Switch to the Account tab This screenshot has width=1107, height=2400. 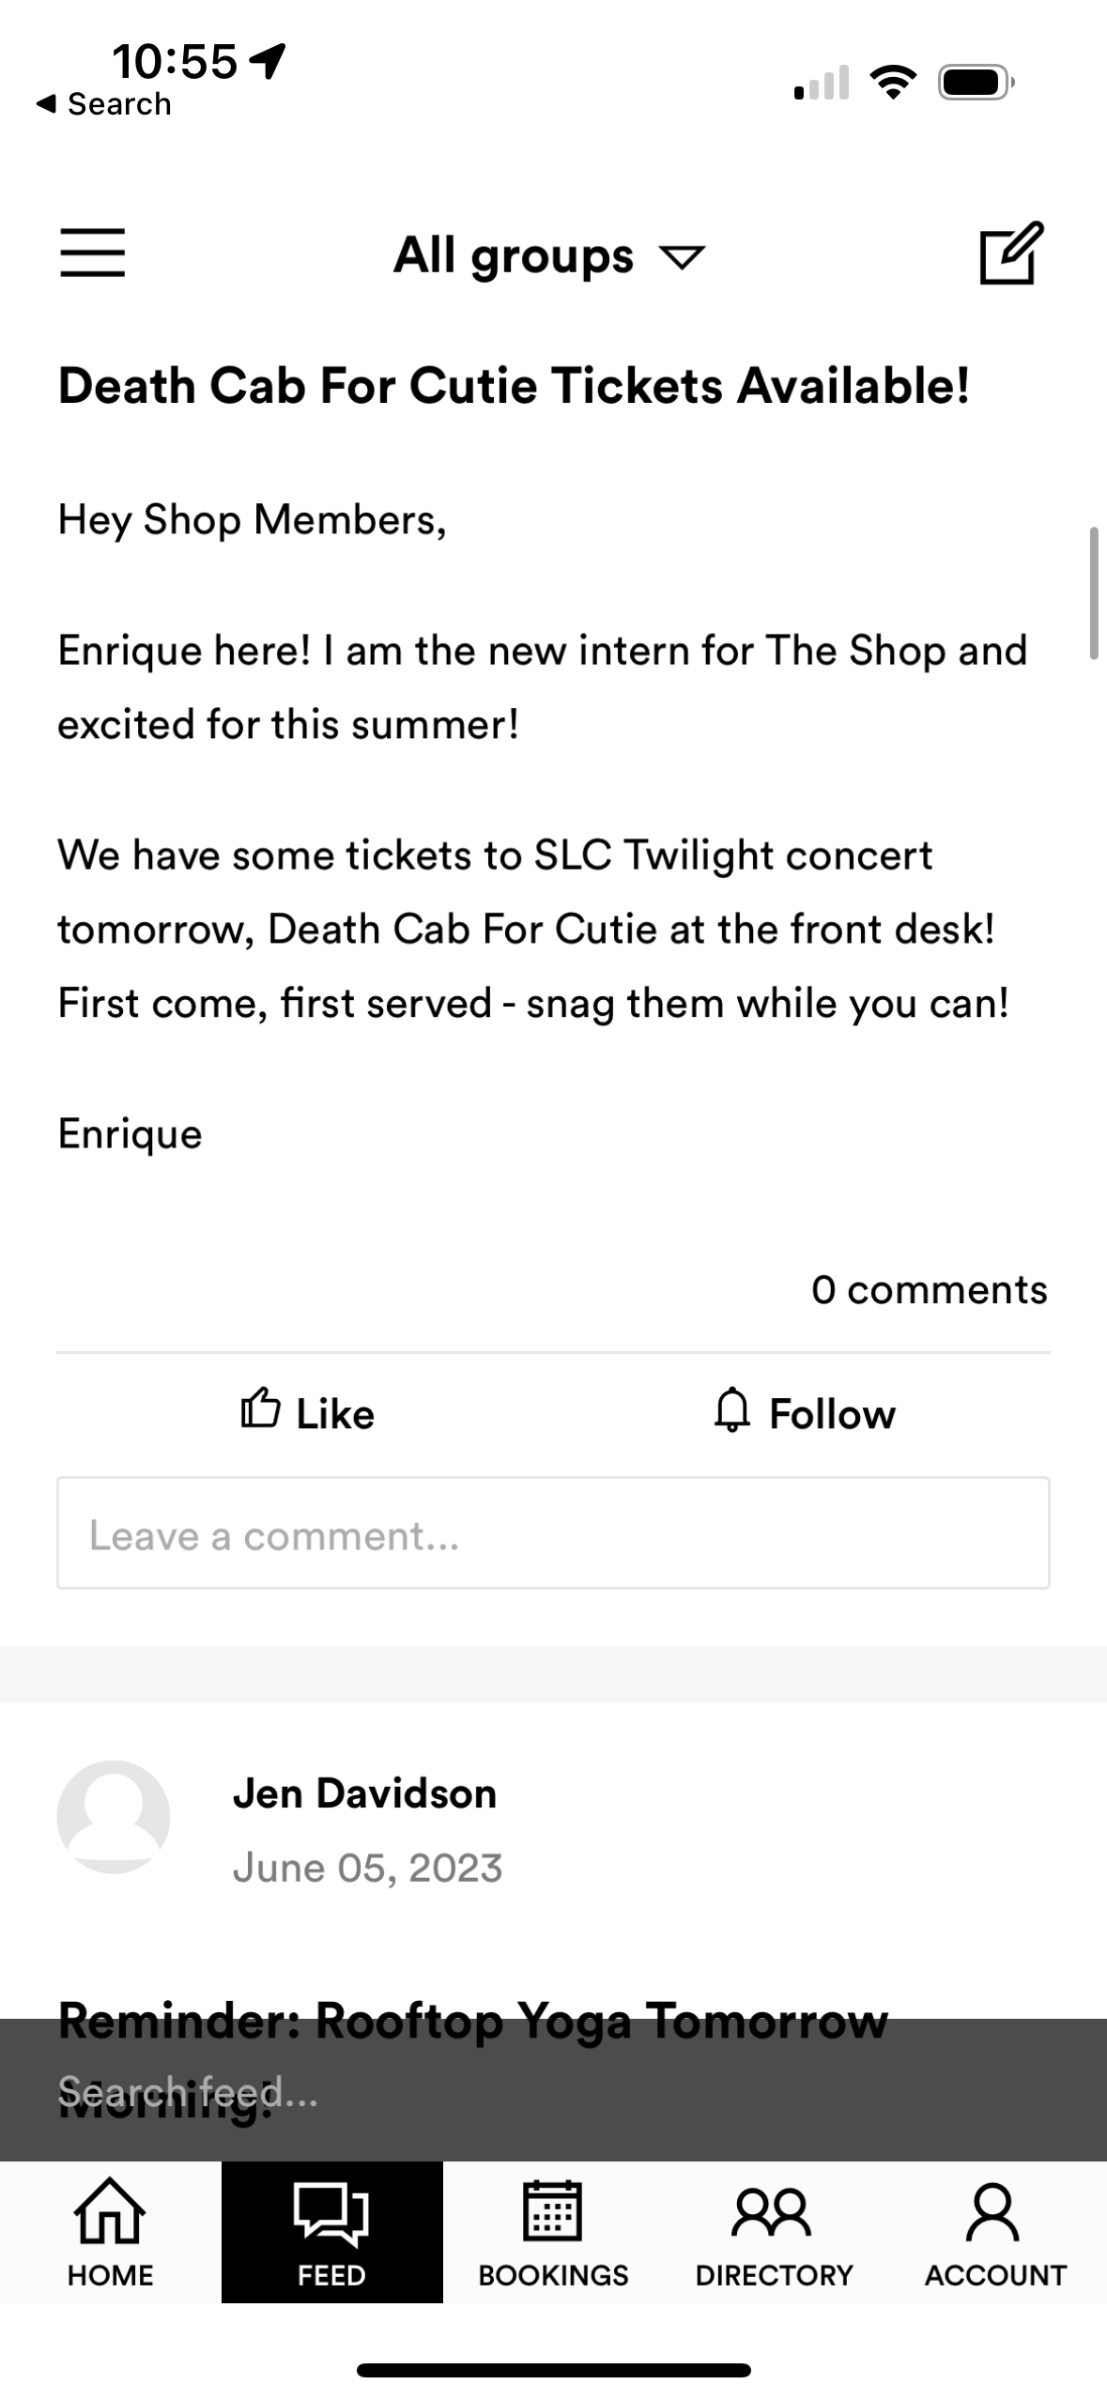(995, 2232)
